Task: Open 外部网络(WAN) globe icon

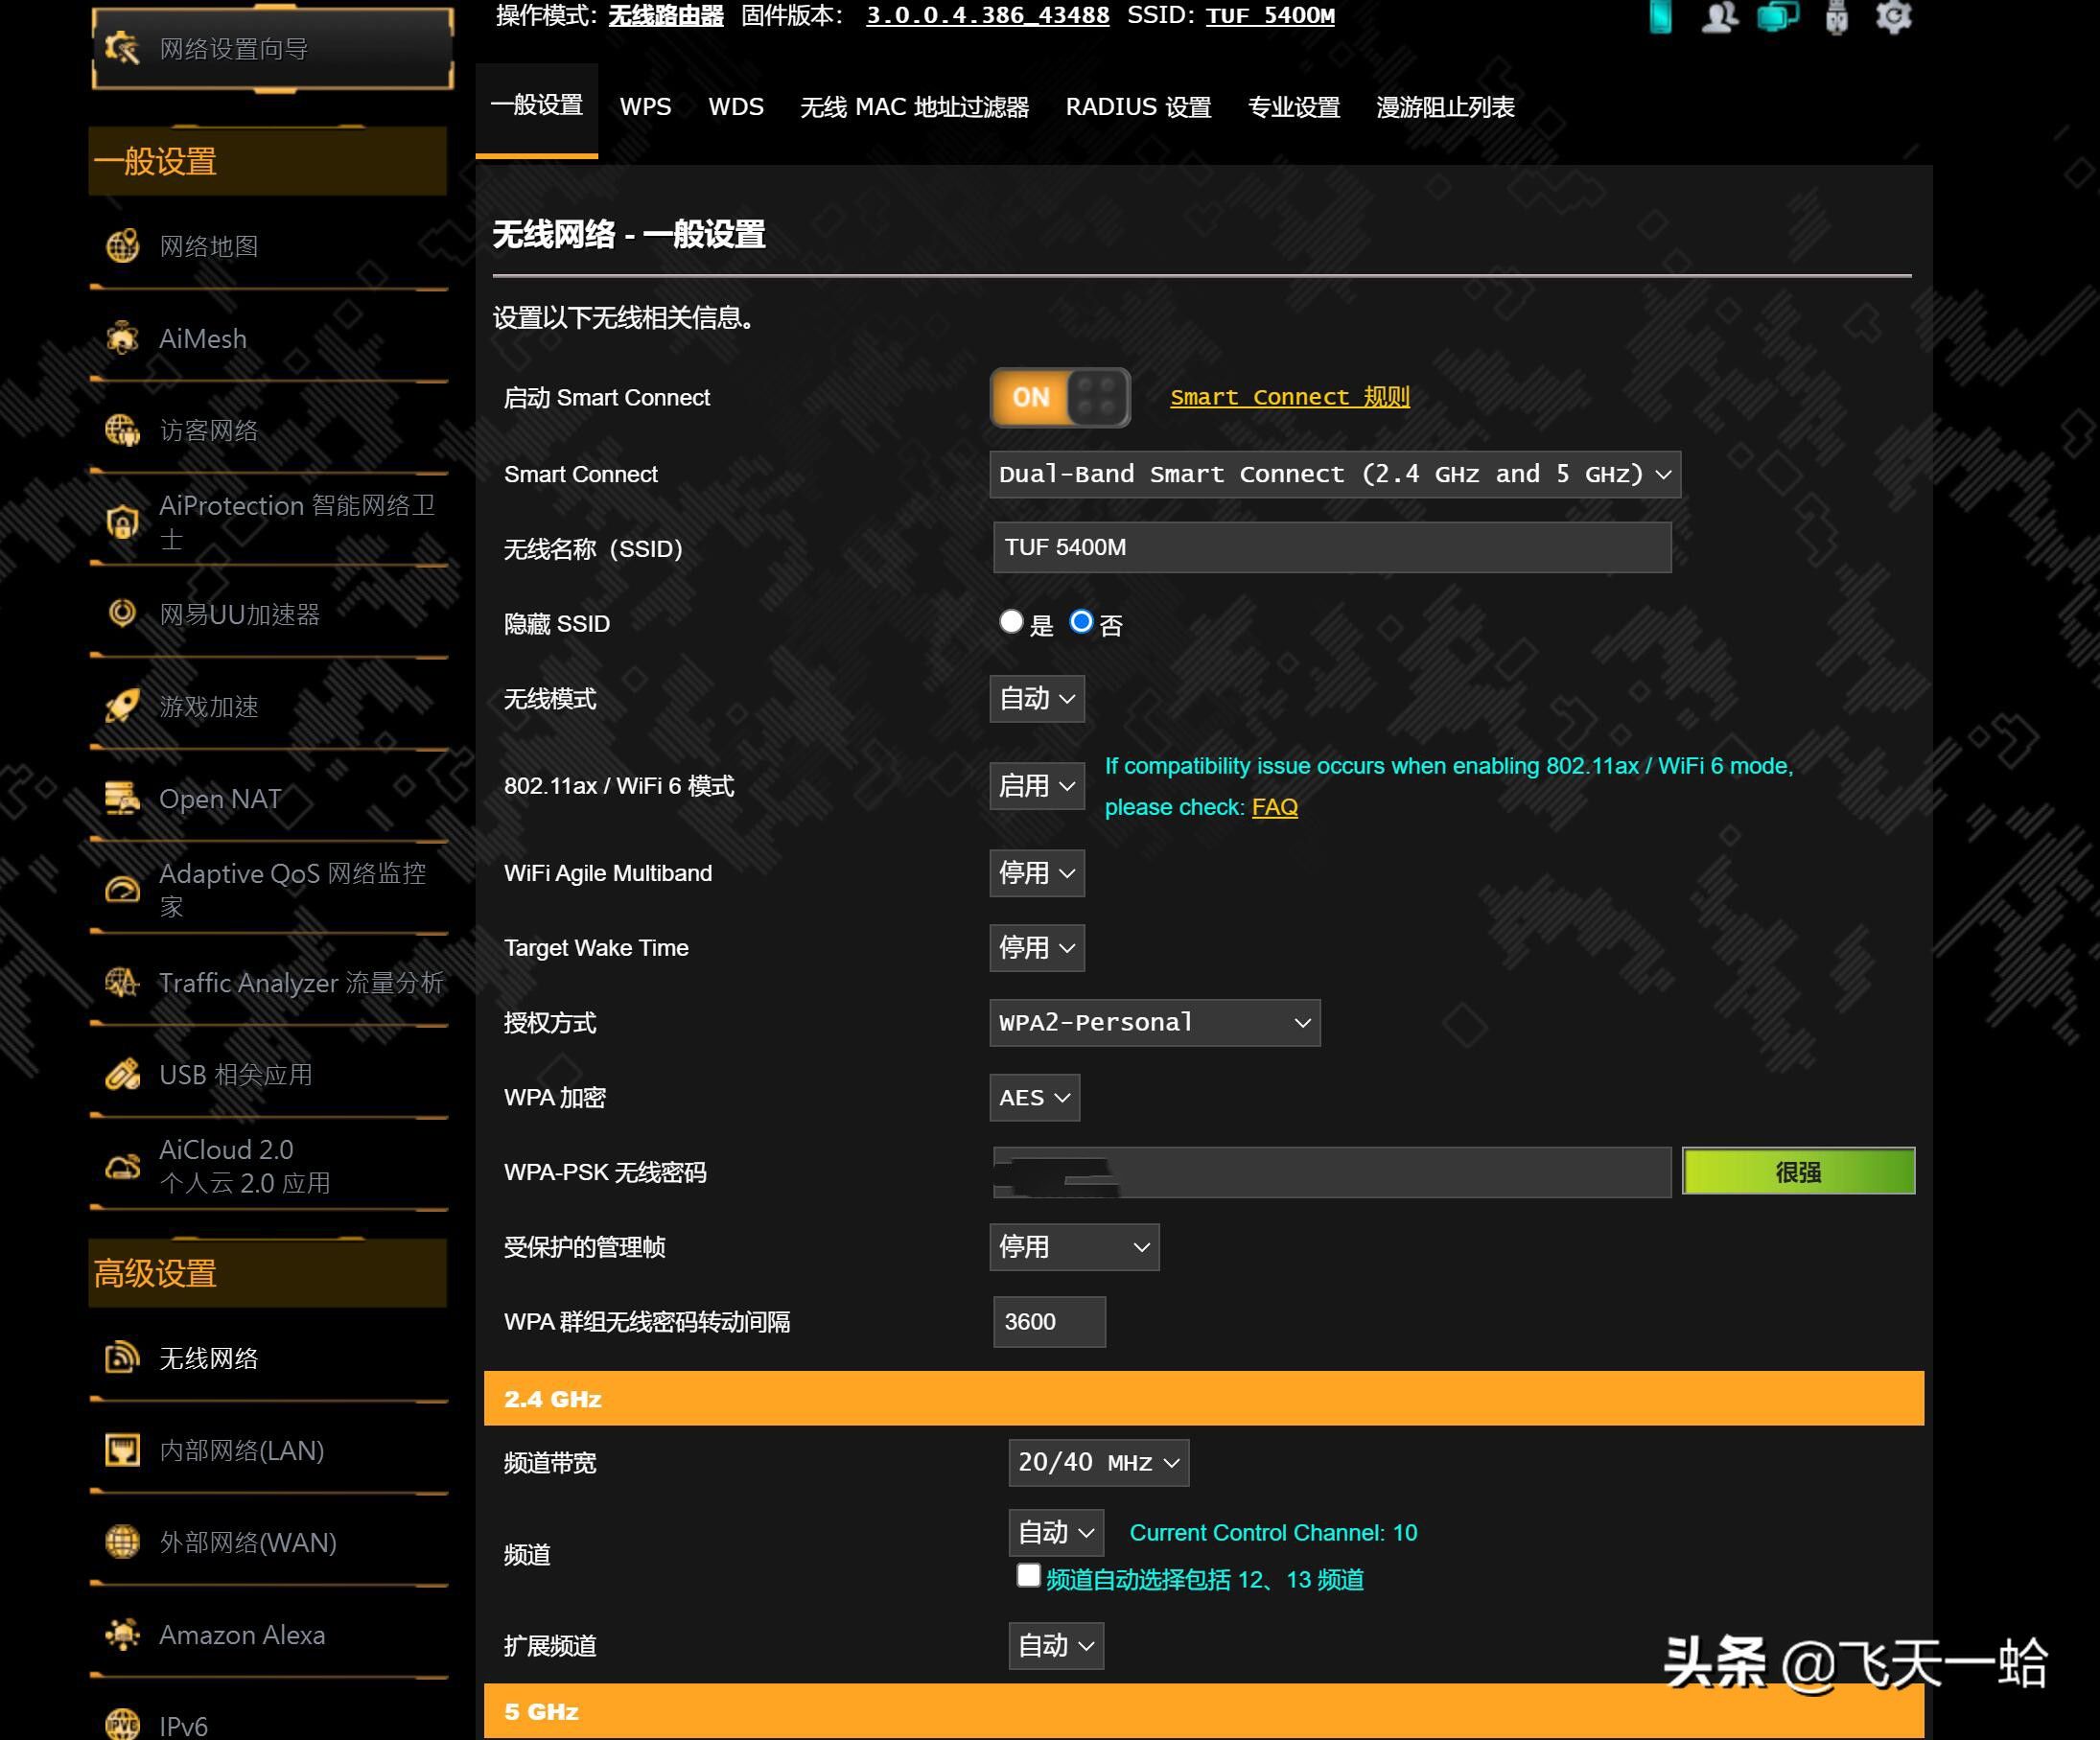Action: pyautogui.click(x=122, y=1541)
